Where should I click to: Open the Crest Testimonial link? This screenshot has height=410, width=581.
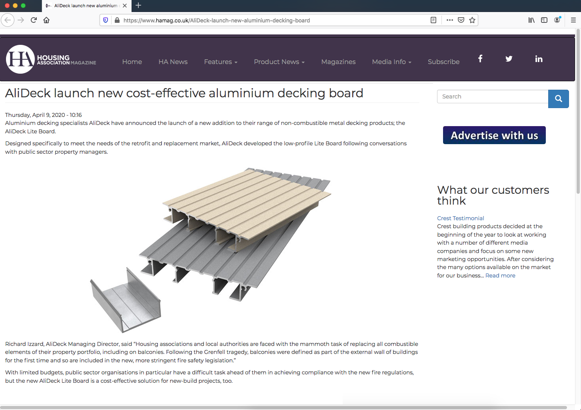(460, 218)
